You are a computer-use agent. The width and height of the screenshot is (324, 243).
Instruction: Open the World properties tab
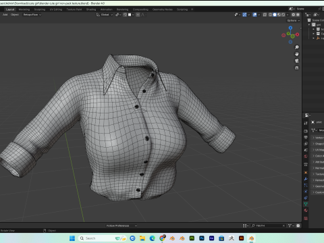point(306,156)
